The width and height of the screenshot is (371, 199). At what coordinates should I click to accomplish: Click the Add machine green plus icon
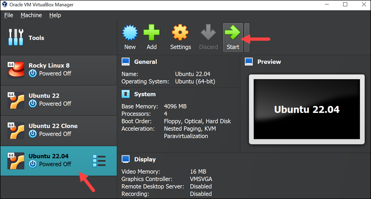tap(152, 32)
